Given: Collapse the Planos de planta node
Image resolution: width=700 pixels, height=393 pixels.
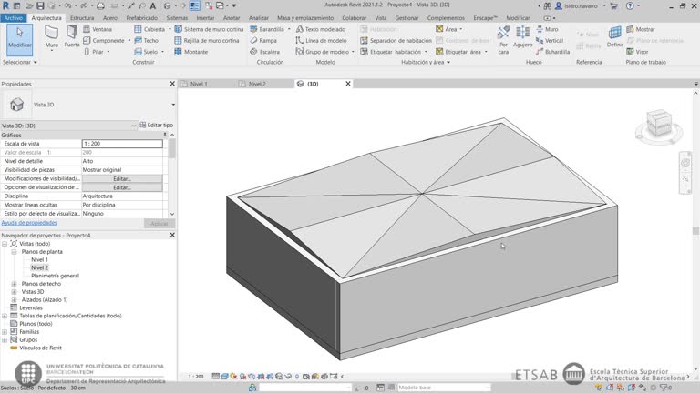Looking at the screenshot, I should pos(14,252).
